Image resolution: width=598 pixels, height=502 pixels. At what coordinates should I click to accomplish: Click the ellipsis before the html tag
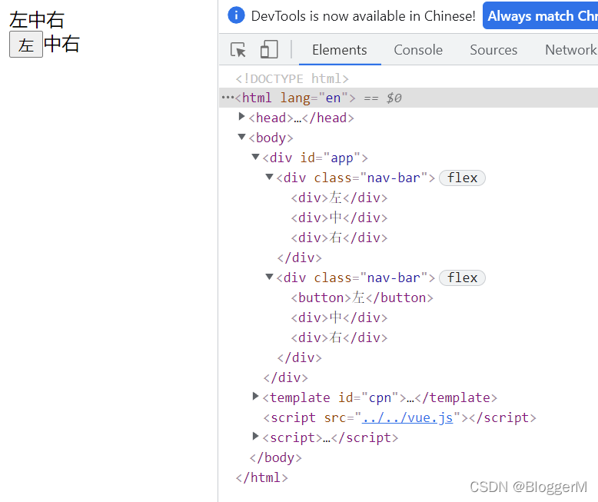pos(228,98)
